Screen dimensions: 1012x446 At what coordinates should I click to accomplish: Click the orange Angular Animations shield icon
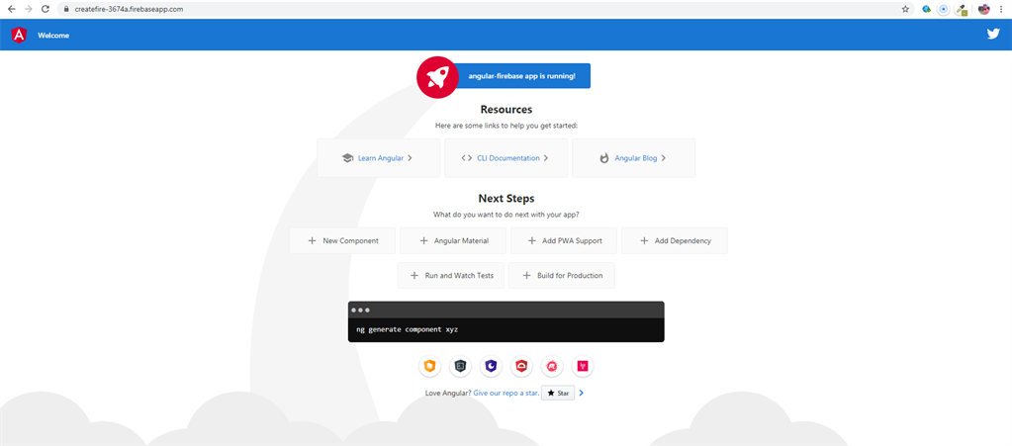coord(429,367)
